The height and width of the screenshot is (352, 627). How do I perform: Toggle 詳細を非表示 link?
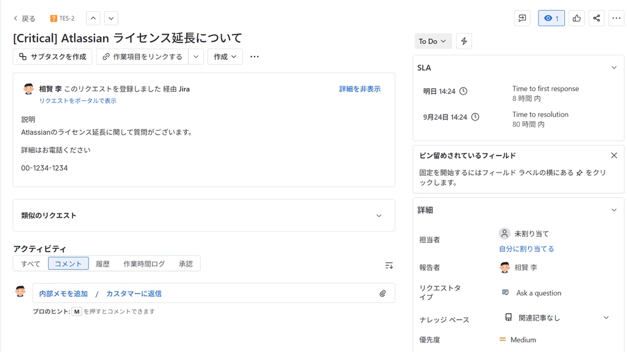coord(359,89)
